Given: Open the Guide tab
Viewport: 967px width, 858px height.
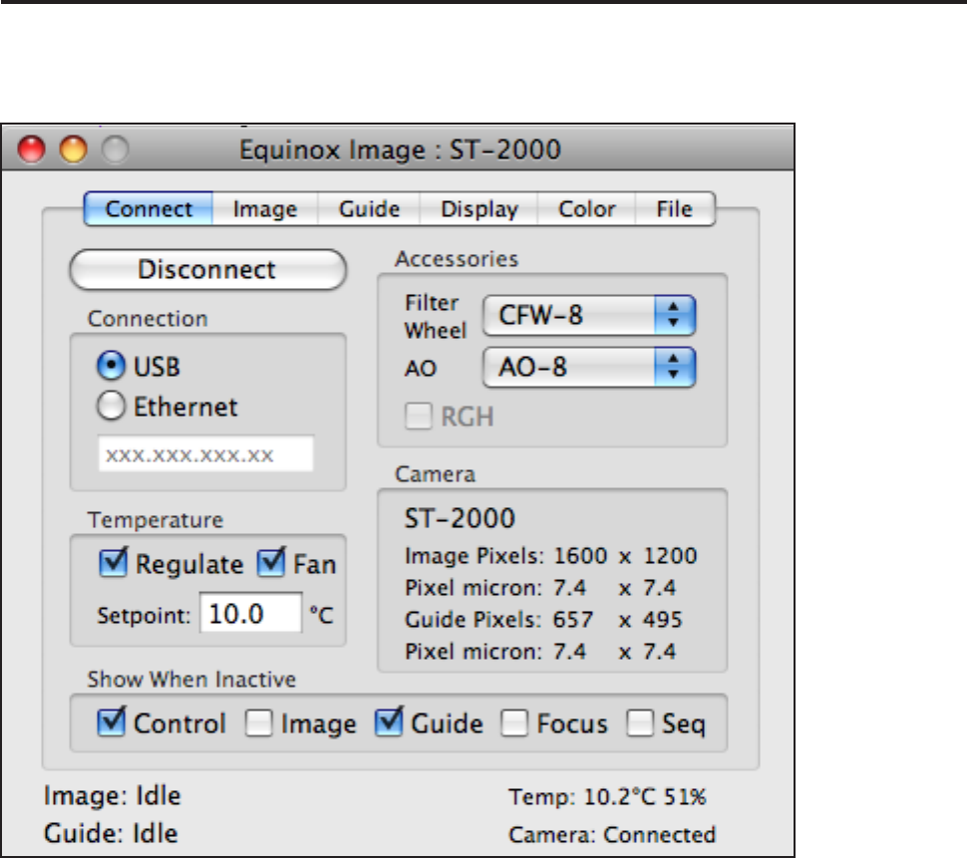Looking at the screenshot, I should (369, 209).
